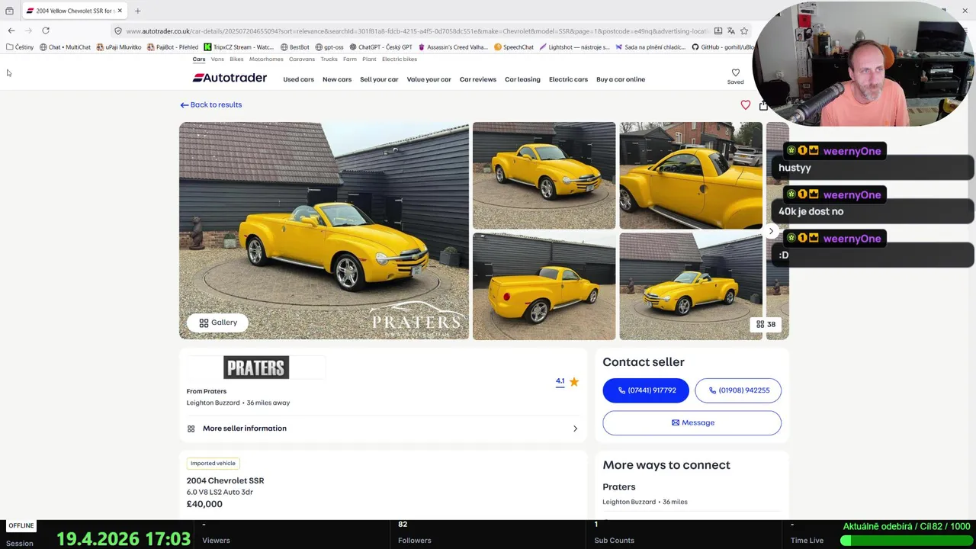
Task: Open the Used cars menu
Action: click(298, 79)
